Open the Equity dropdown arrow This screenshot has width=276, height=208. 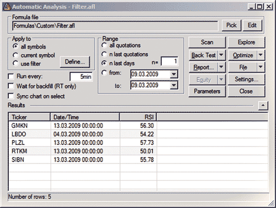tap(221, 79)
